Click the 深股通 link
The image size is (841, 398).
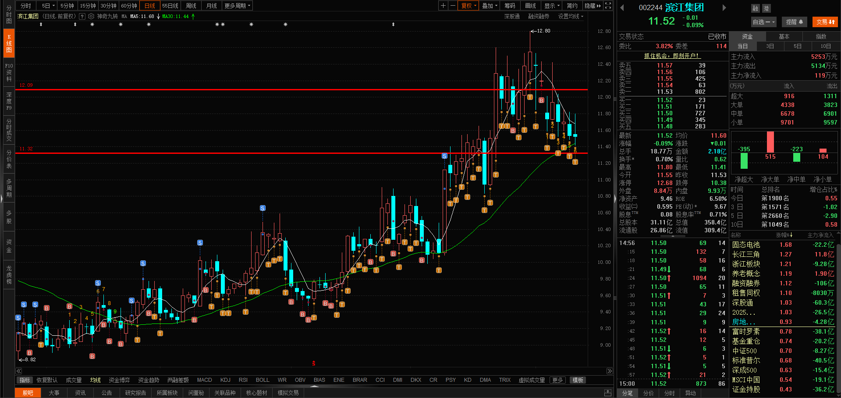click(512, 16)
